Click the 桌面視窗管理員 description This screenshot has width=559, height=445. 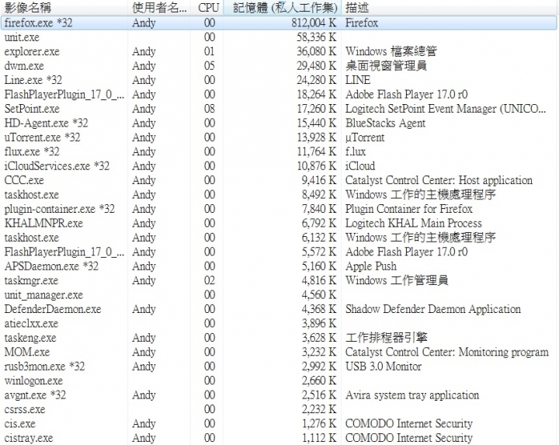point(386,65)
